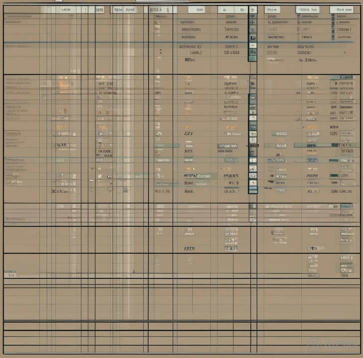
Task: Open the far-right header cell dropdown
Action: [346, 9]
